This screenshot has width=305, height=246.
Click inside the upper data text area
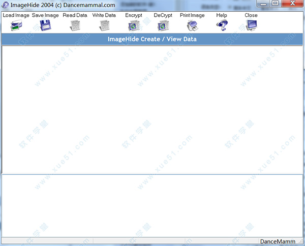(x=152, y=110)
